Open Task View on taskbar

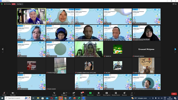click(33, 98)
